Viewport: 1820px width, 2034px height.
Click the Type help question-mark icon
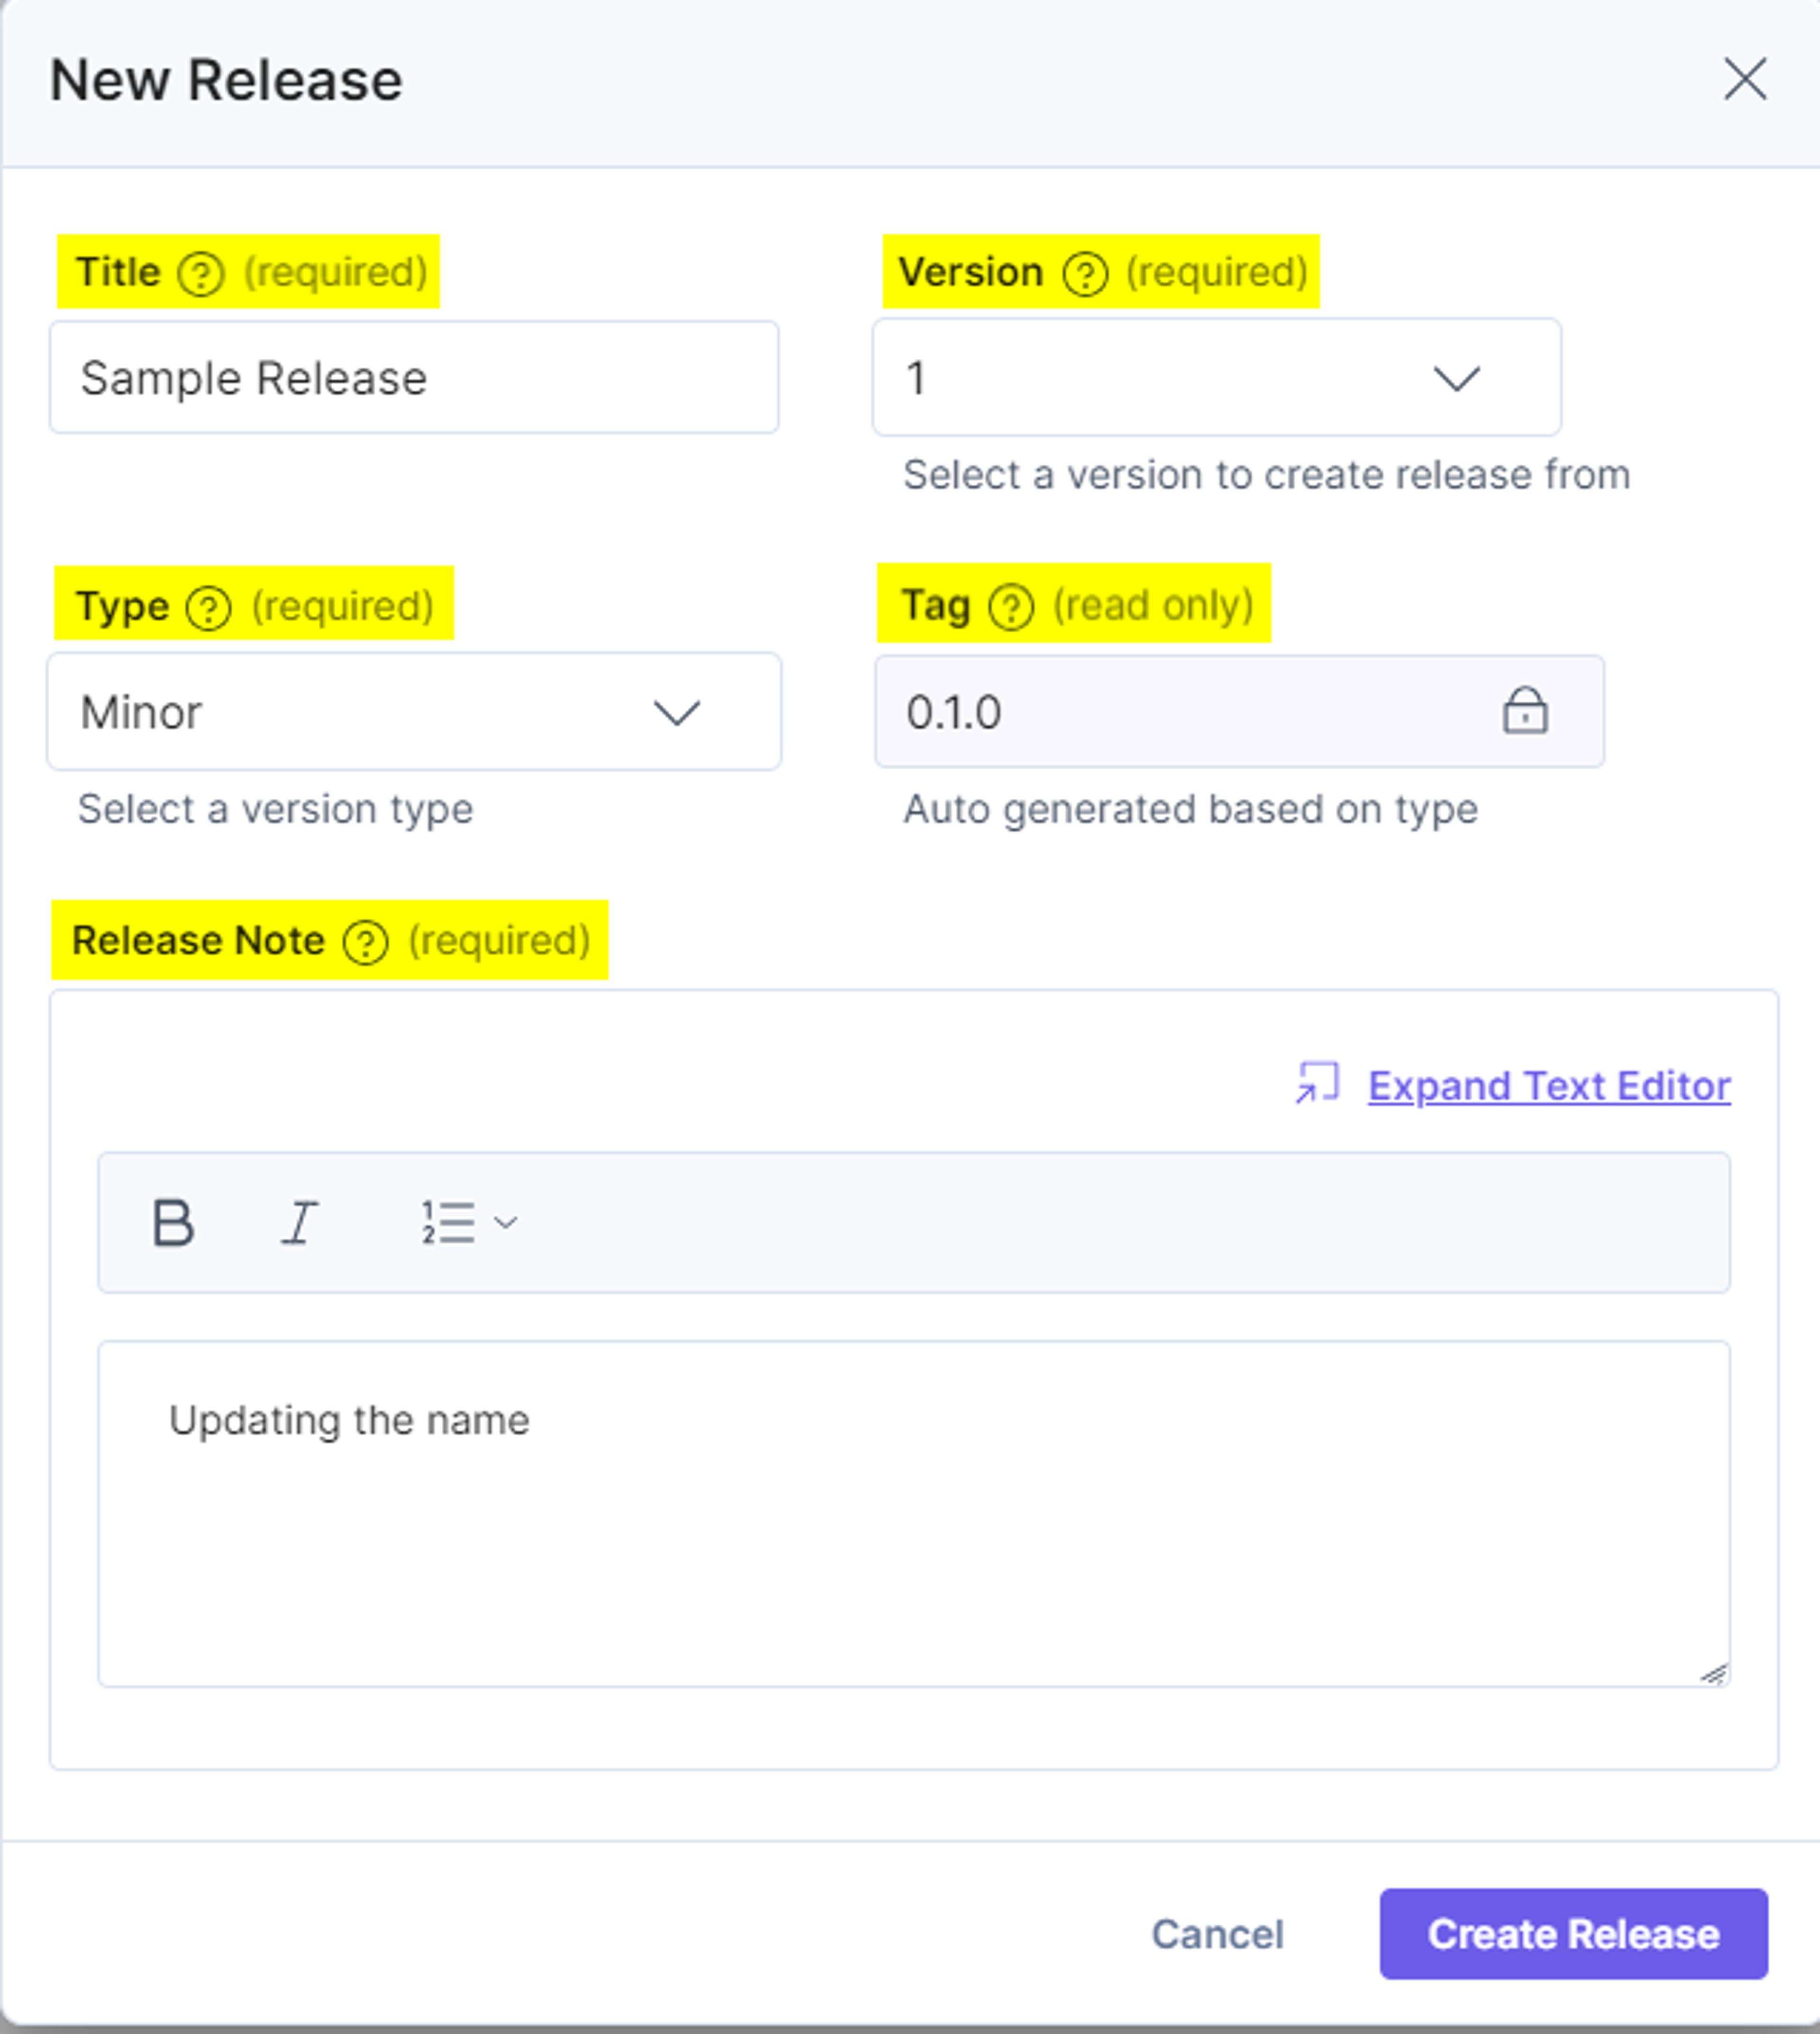(x=209, y=607)
